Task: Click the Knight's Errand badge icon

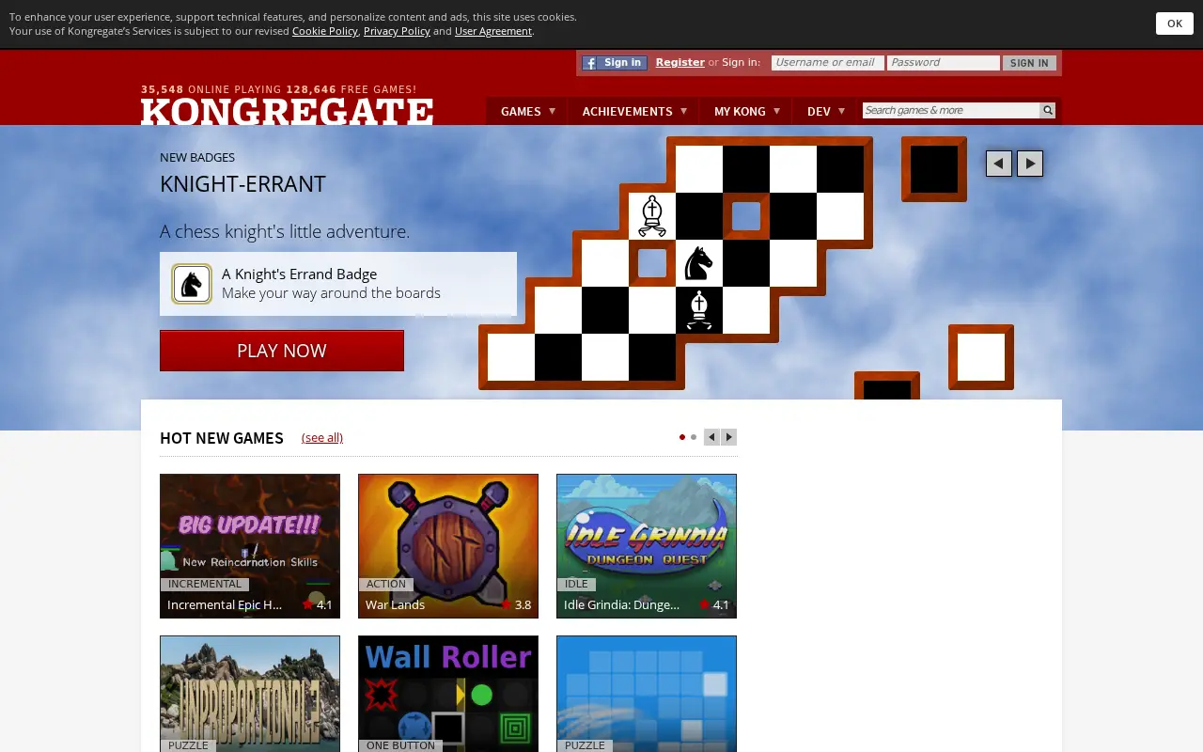Action: tap(192, 284)
